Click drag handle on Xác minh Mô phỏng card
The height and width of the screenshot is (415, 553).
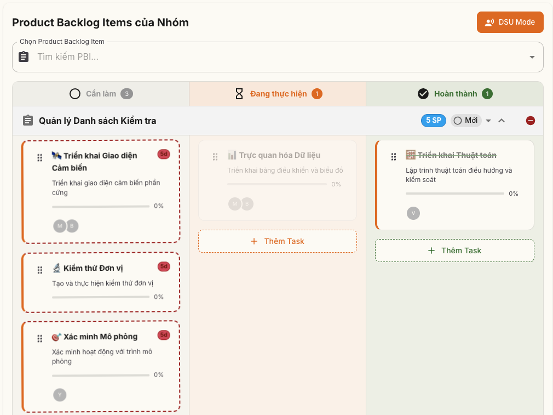39,338
